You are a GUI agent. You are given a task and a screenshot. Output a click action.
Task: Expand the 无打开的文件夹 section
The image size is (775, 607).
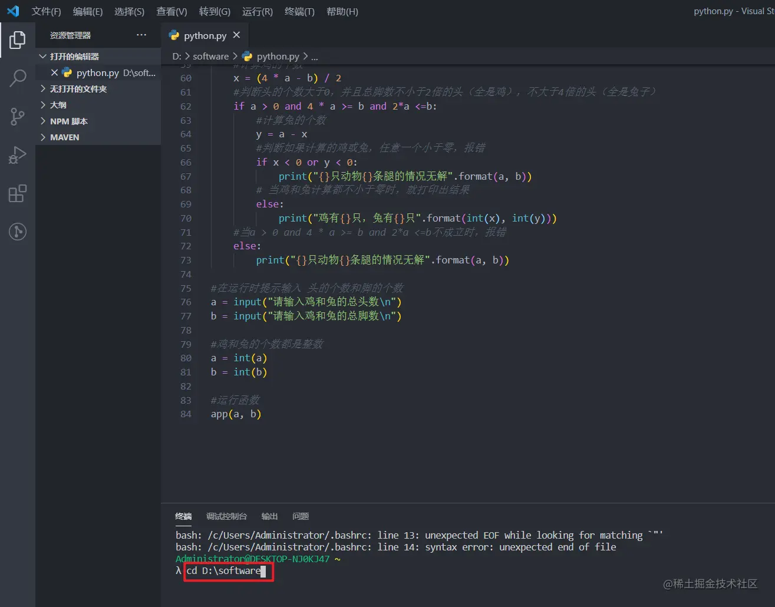coord(98,89)
